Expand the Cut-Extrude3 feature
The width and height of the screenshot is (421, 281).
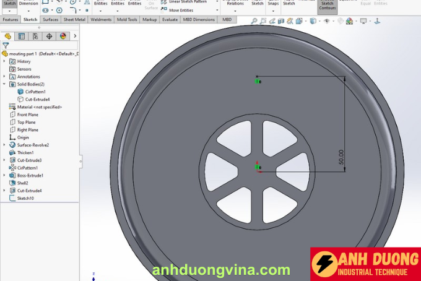(x=4, y=160)
